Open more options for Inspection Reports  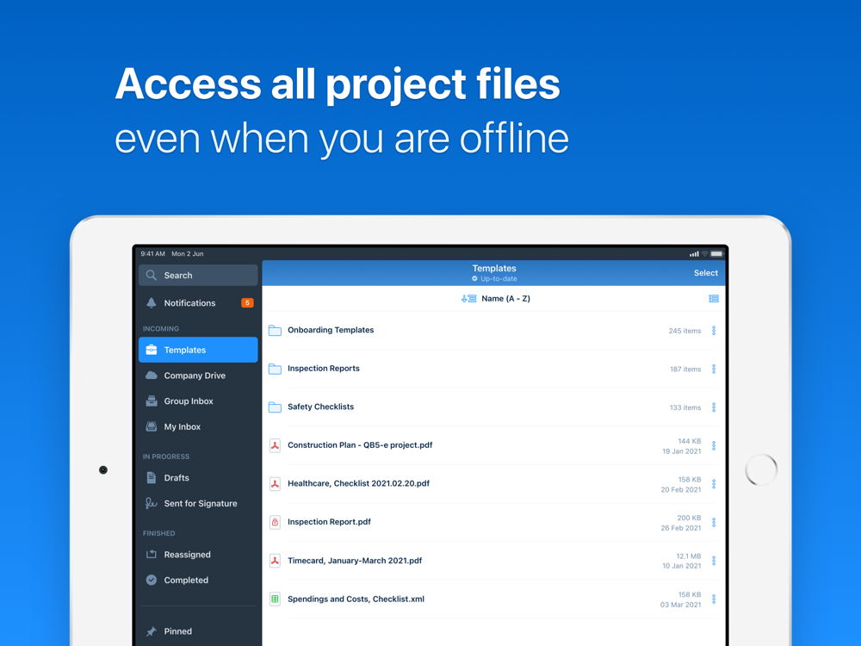(x=714, y=369)
